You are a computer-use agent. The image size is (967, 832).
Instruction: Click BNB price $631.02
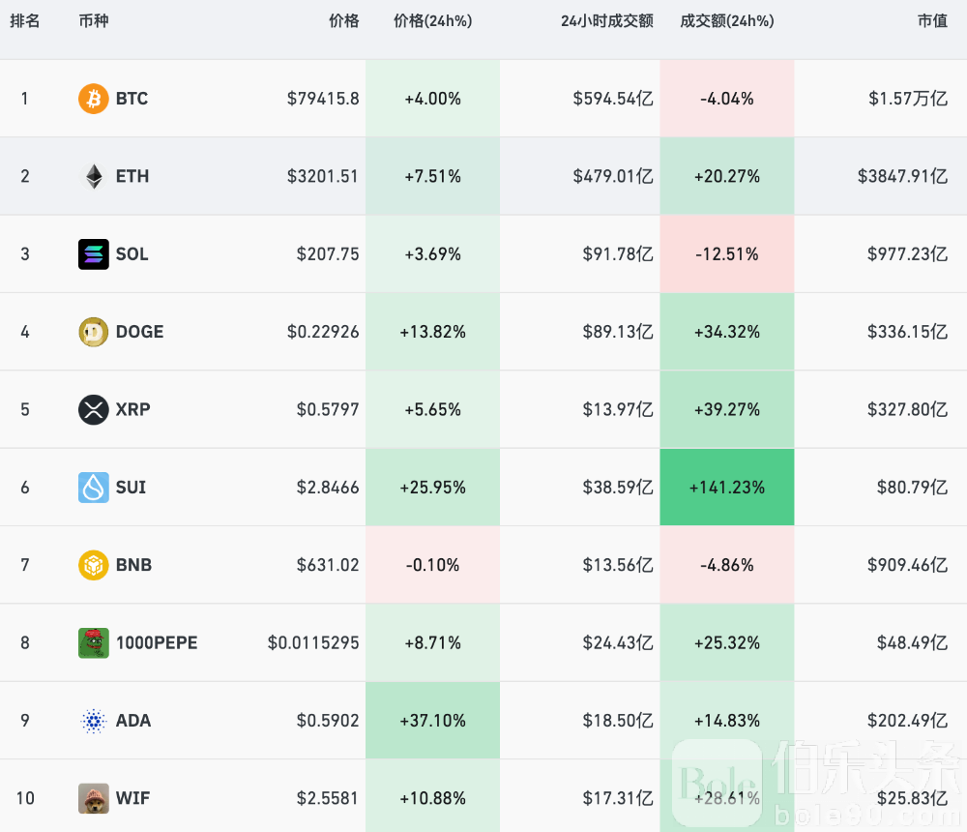pyautogui.click(x=328, y=565)
